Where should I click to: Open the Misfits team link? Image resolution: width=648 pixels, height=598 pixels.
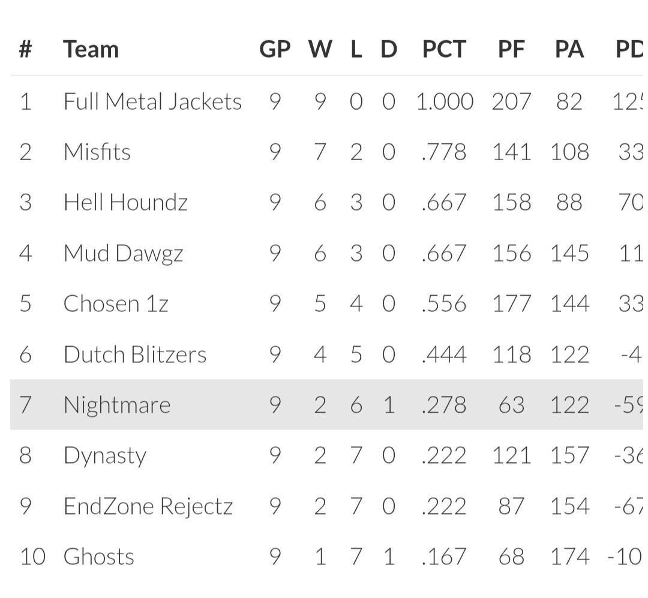point(97,152)
